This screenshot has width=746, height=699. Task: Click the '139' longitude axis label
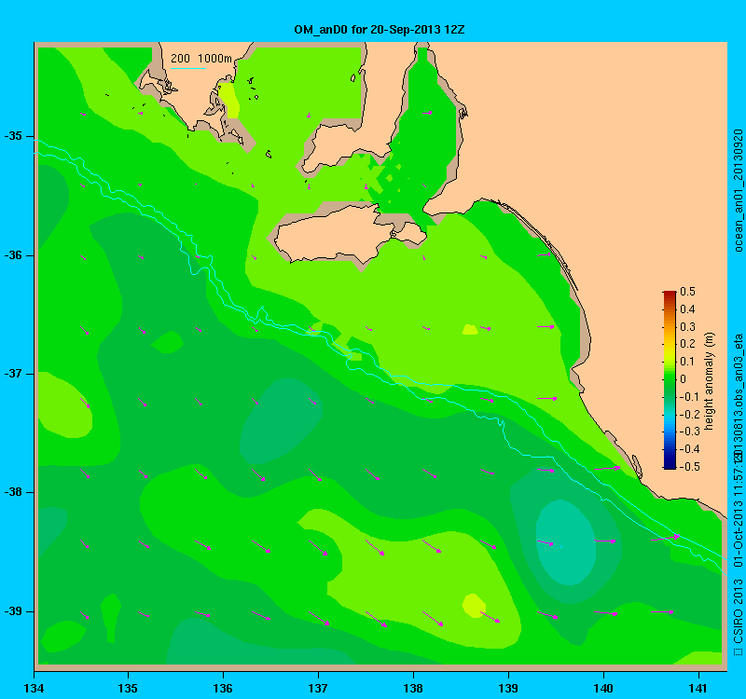pos(508,689)
